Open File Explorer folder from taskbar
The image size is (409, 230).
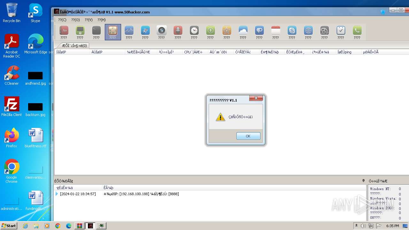(x=36, y=226)
